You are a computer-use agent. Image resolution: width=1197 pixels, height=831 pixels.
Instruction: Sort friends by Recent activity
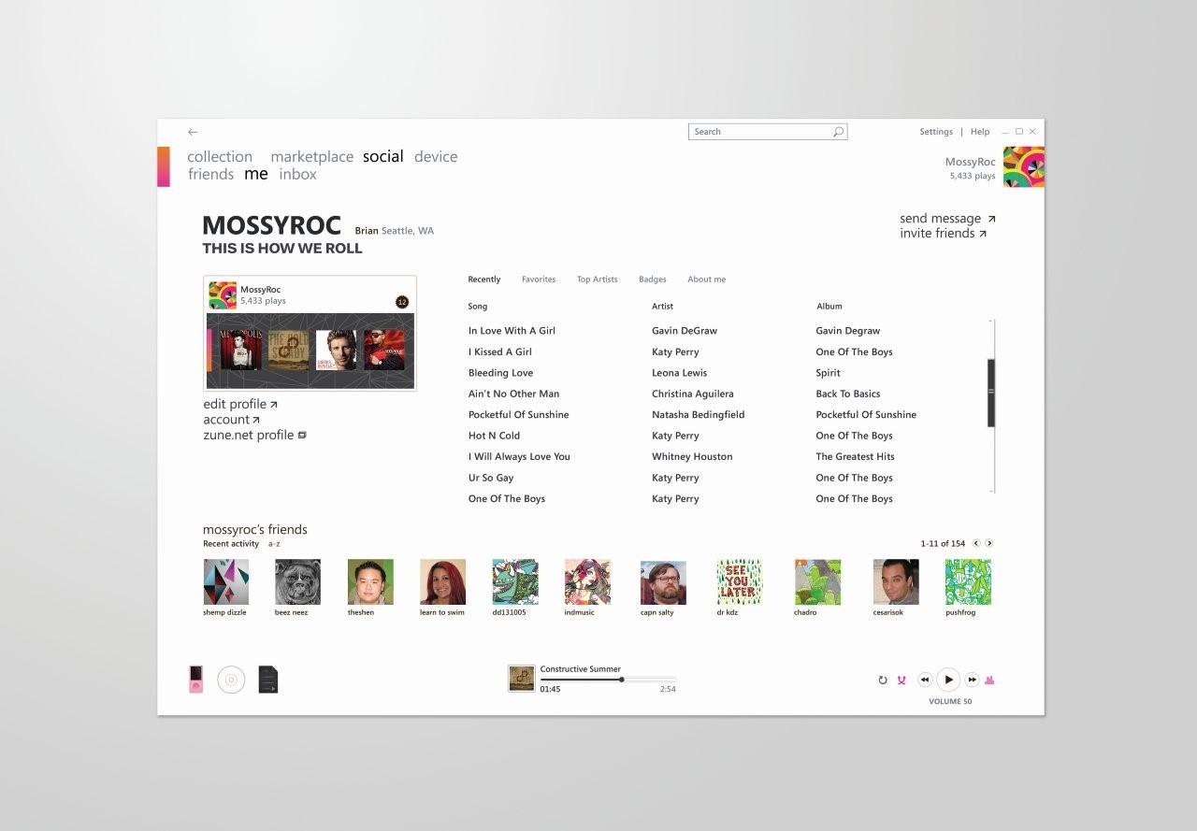[231, 544]
